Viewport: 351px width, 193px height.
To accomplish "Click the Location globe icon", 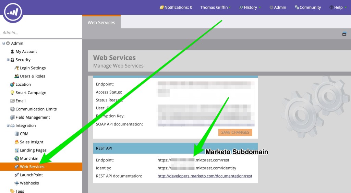I will point(12,84).
